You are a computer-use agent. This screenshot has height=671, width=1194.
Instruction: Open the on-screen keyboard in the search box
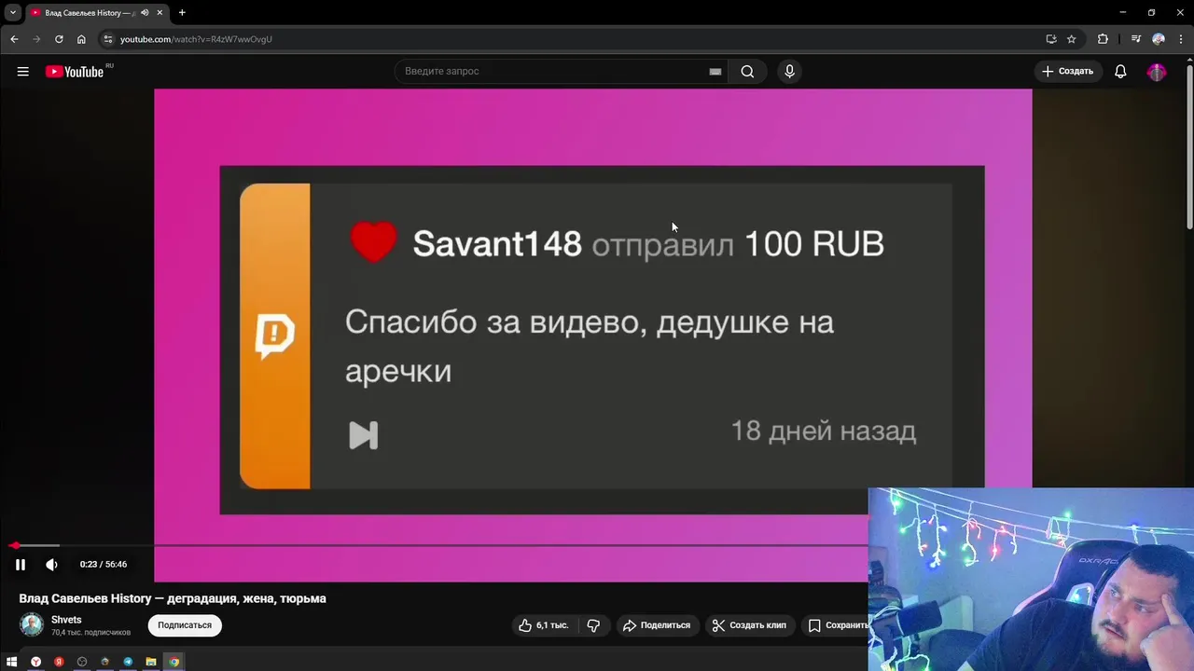715,72
